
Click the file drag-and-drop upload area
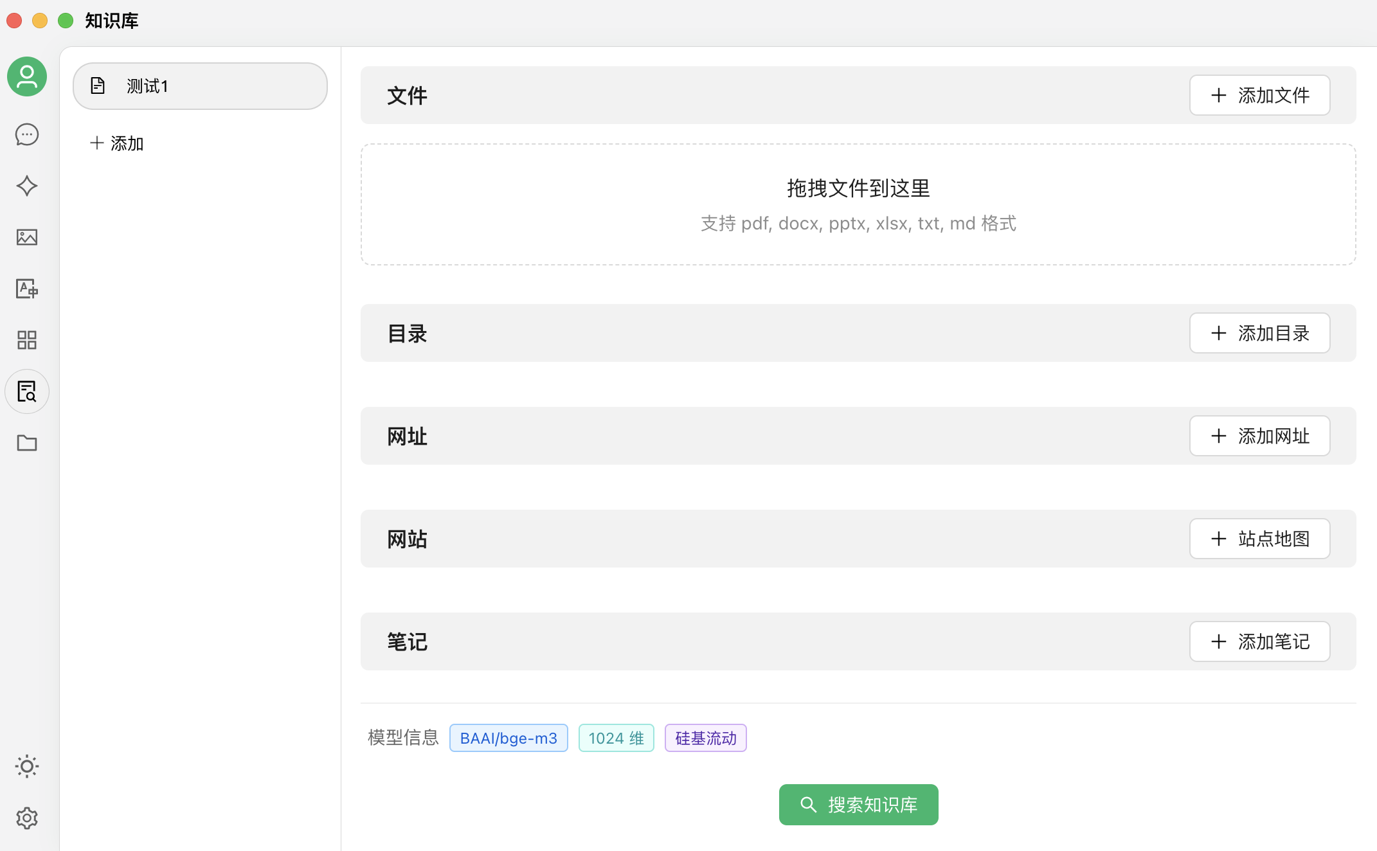858,204
